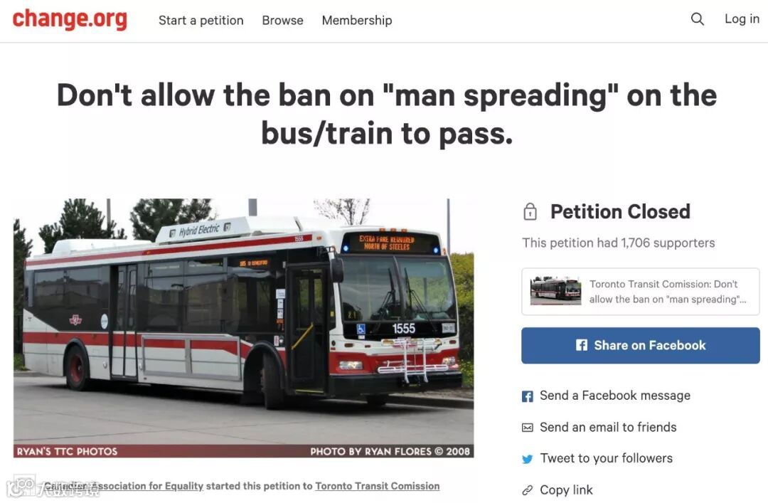Choose Tweet to your followers
Image resolution: width=768 pixels, height=503 pixels.
pos(606,458)
